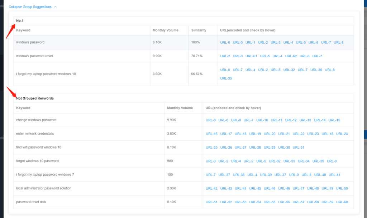This screenshot has height=218, width=367.
Task: Open URL-3 in the windows password row
Action: (x=276, y=43)
